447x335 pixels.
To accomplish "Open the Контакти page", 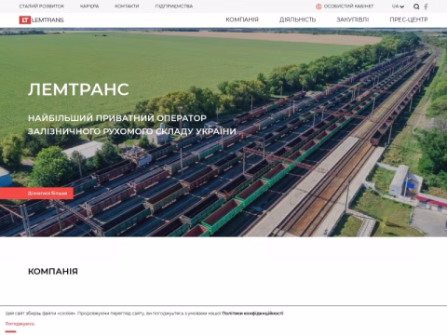I will 127,7.
